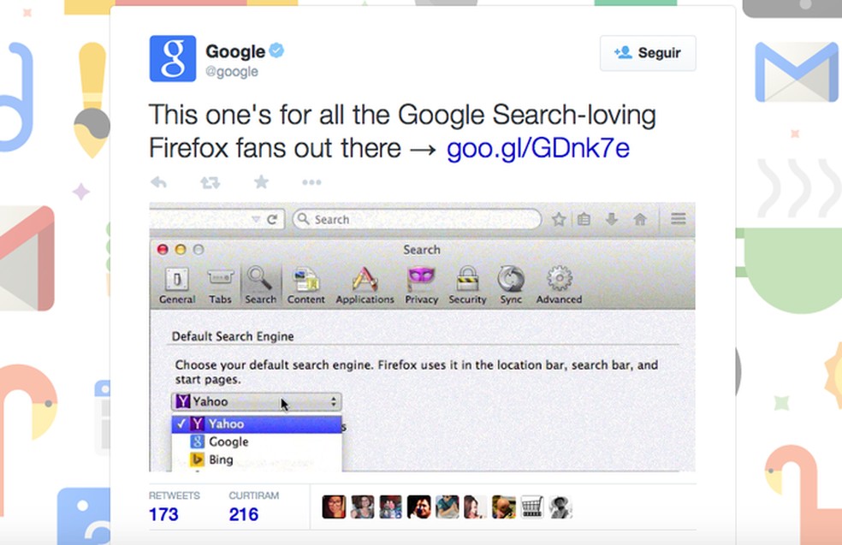Screen dimensions: 842x545
Task: Switch to the highlighted Search preferences tab
Action: pyautogui.click(x=261, y=282)
